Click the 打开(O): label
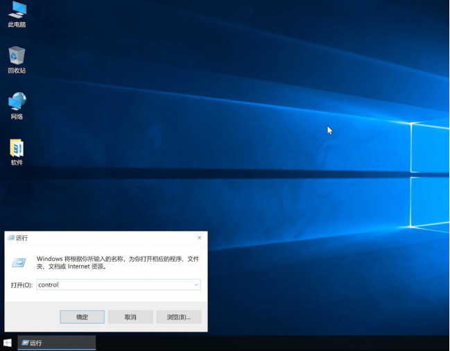Image resolution: width=450 pixels, height=351 pixels. click(x=21, y=285)
